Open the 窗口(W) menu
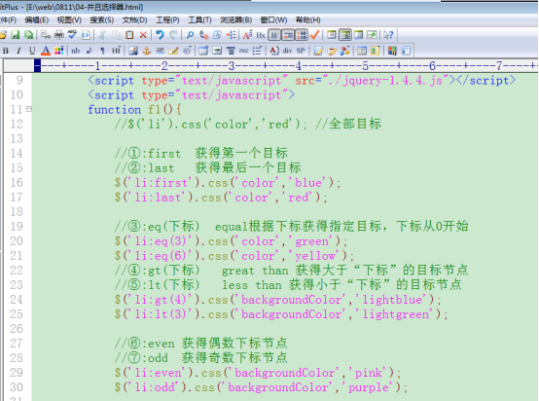 tap(273, 19)
